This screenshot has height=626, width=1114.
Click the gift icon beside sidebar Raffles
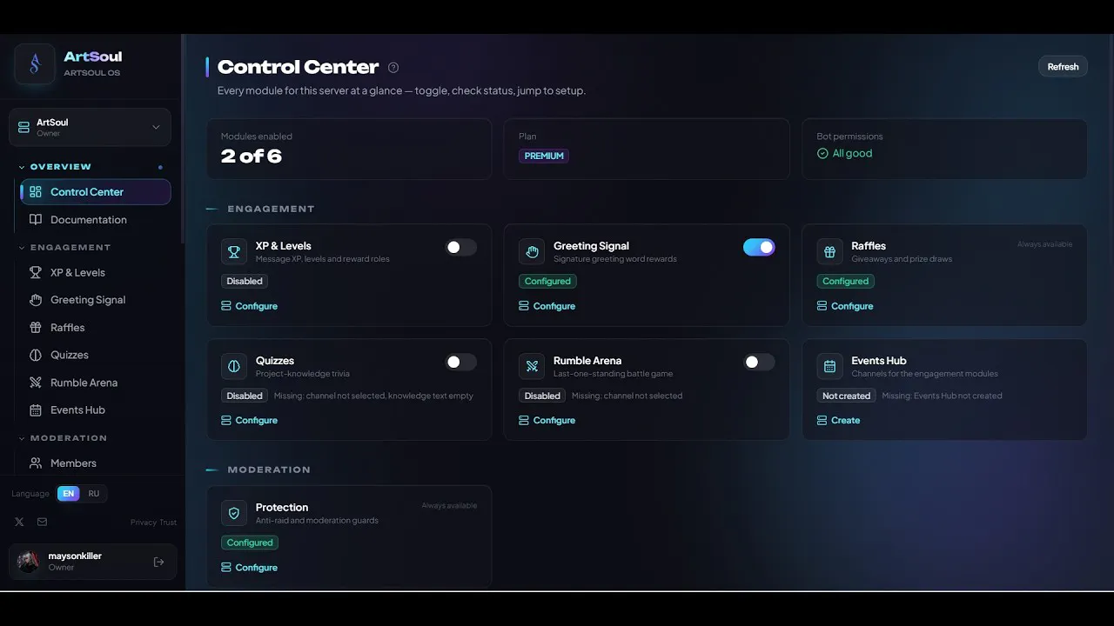[x=36, y=328]
